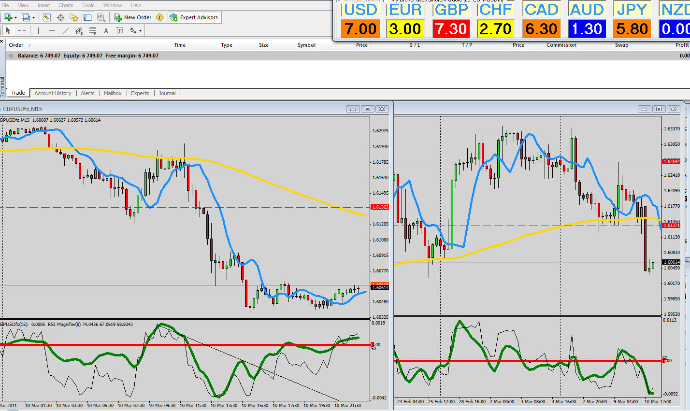Click the T / P column header
Screen dimensions: 690x411
click(467, 45)
